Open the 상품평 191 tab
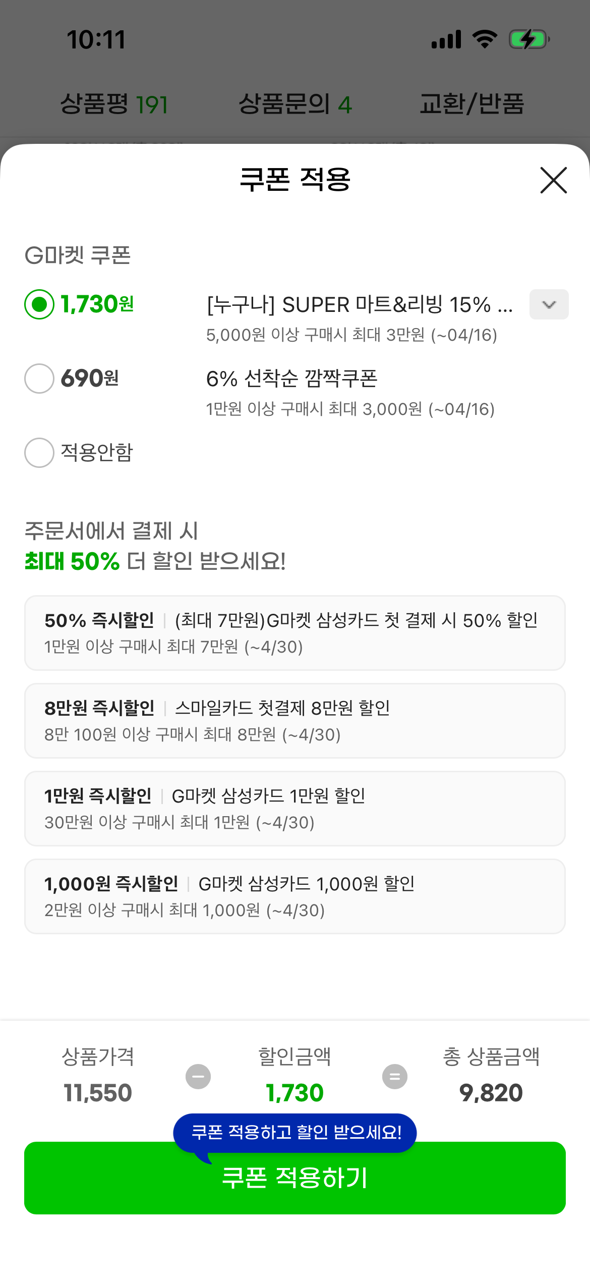 pyautogui.click(x=114, y=104)
